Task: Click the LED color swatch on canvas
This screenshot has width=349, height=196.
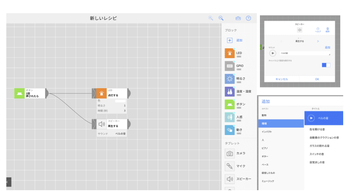Action: [120, 101]
